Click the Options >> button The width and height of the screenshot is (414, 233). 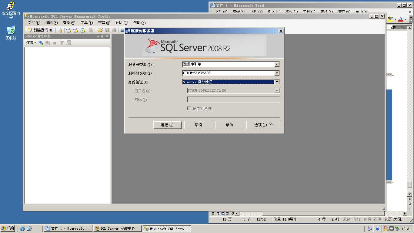(264, 125)
